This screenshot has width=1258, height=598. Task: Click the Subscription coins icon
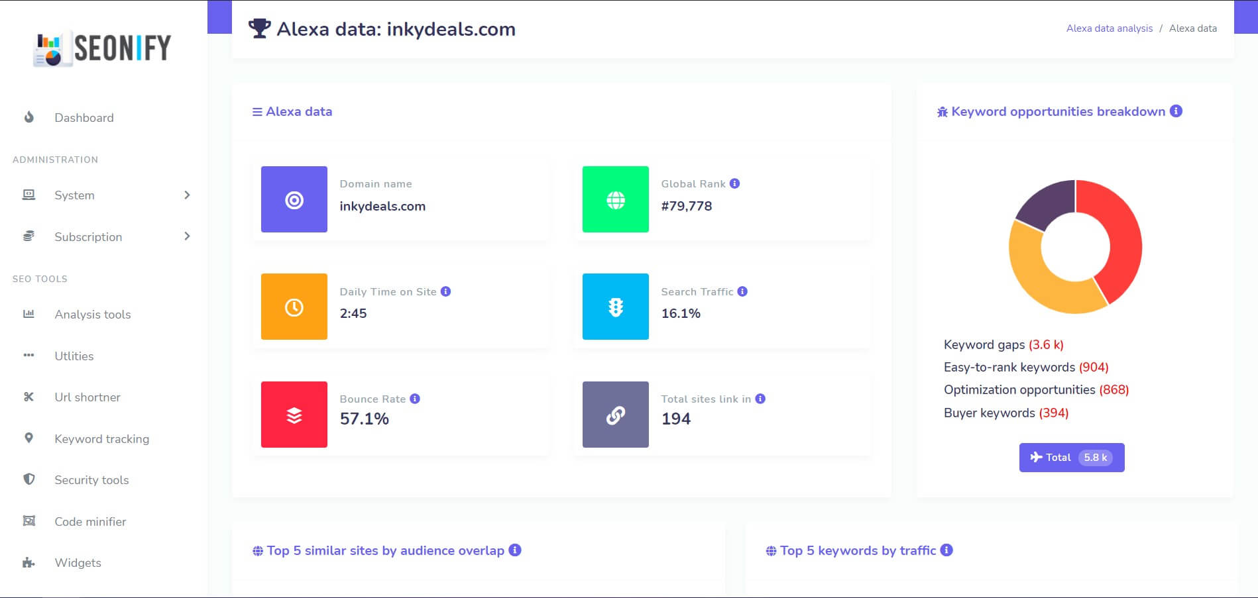pyautogui.click(x=29, y=236)
